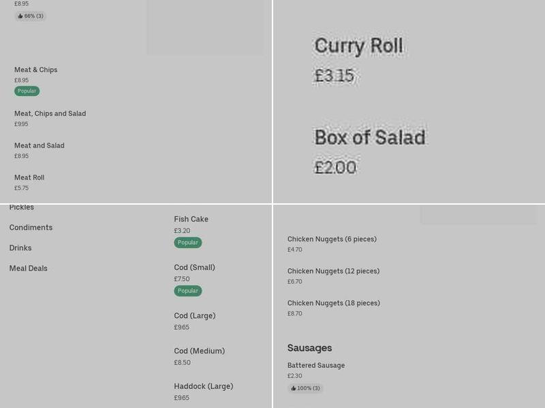Click the 'Popular' badge under Meat & Chips
The width and height of the screenshot is (545, 408).
(x=28, y=90)
